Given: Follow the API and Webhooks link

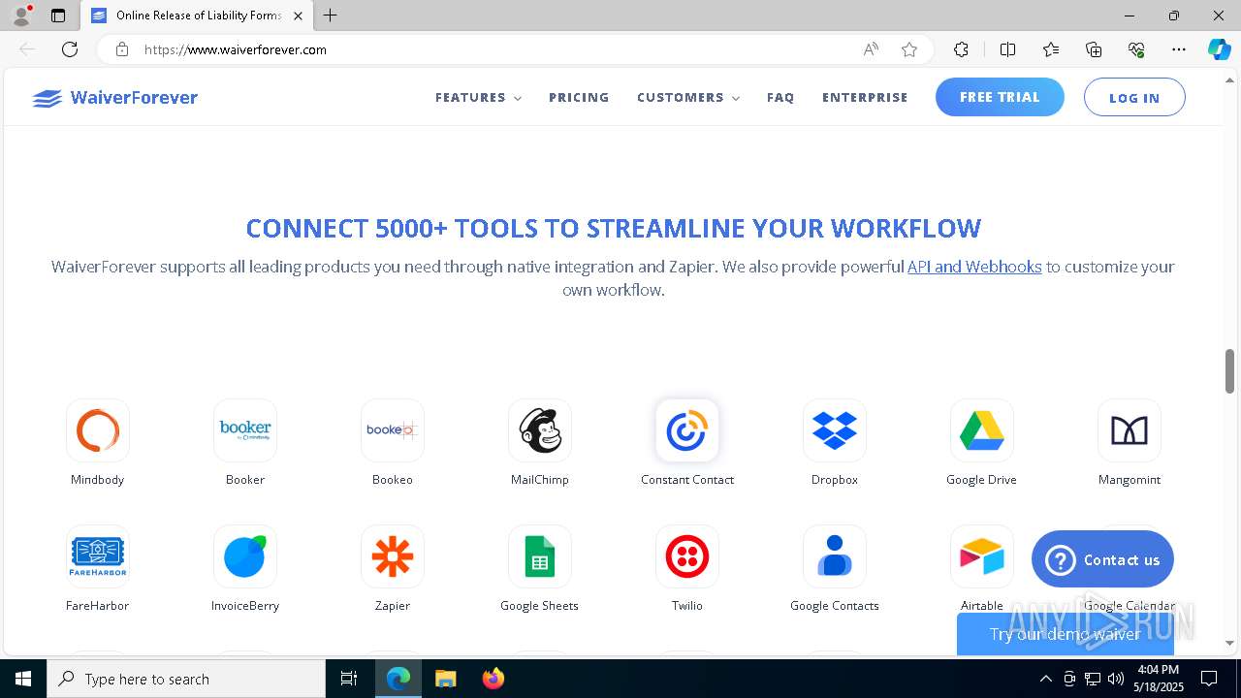Looking at the screenshot, I should pyautogui.click(x=974, y=267).
